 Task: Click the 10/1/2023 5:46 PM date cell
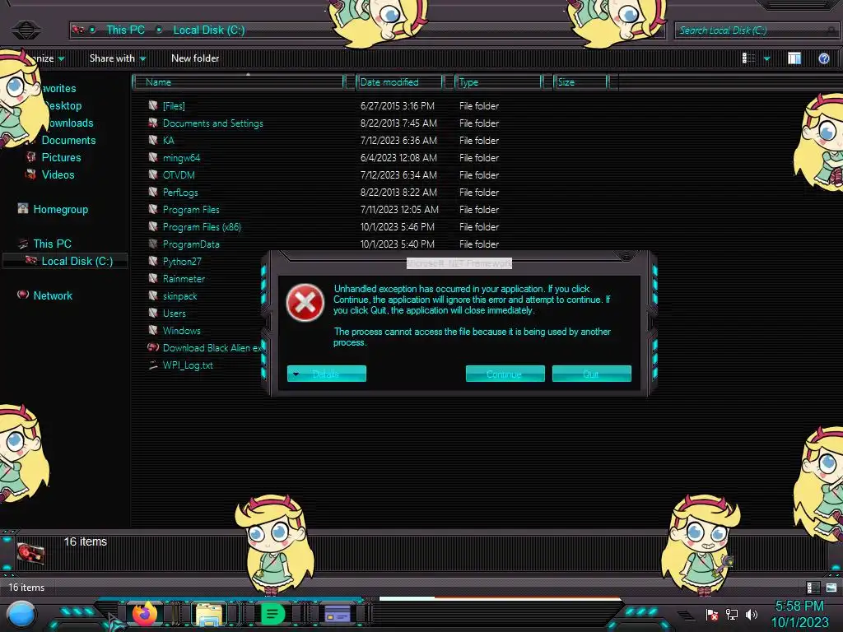tap(398, 227)
